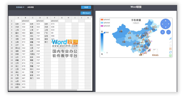Select cell with value 903
The width and height of the screenshot is (185, 99).
25,81
